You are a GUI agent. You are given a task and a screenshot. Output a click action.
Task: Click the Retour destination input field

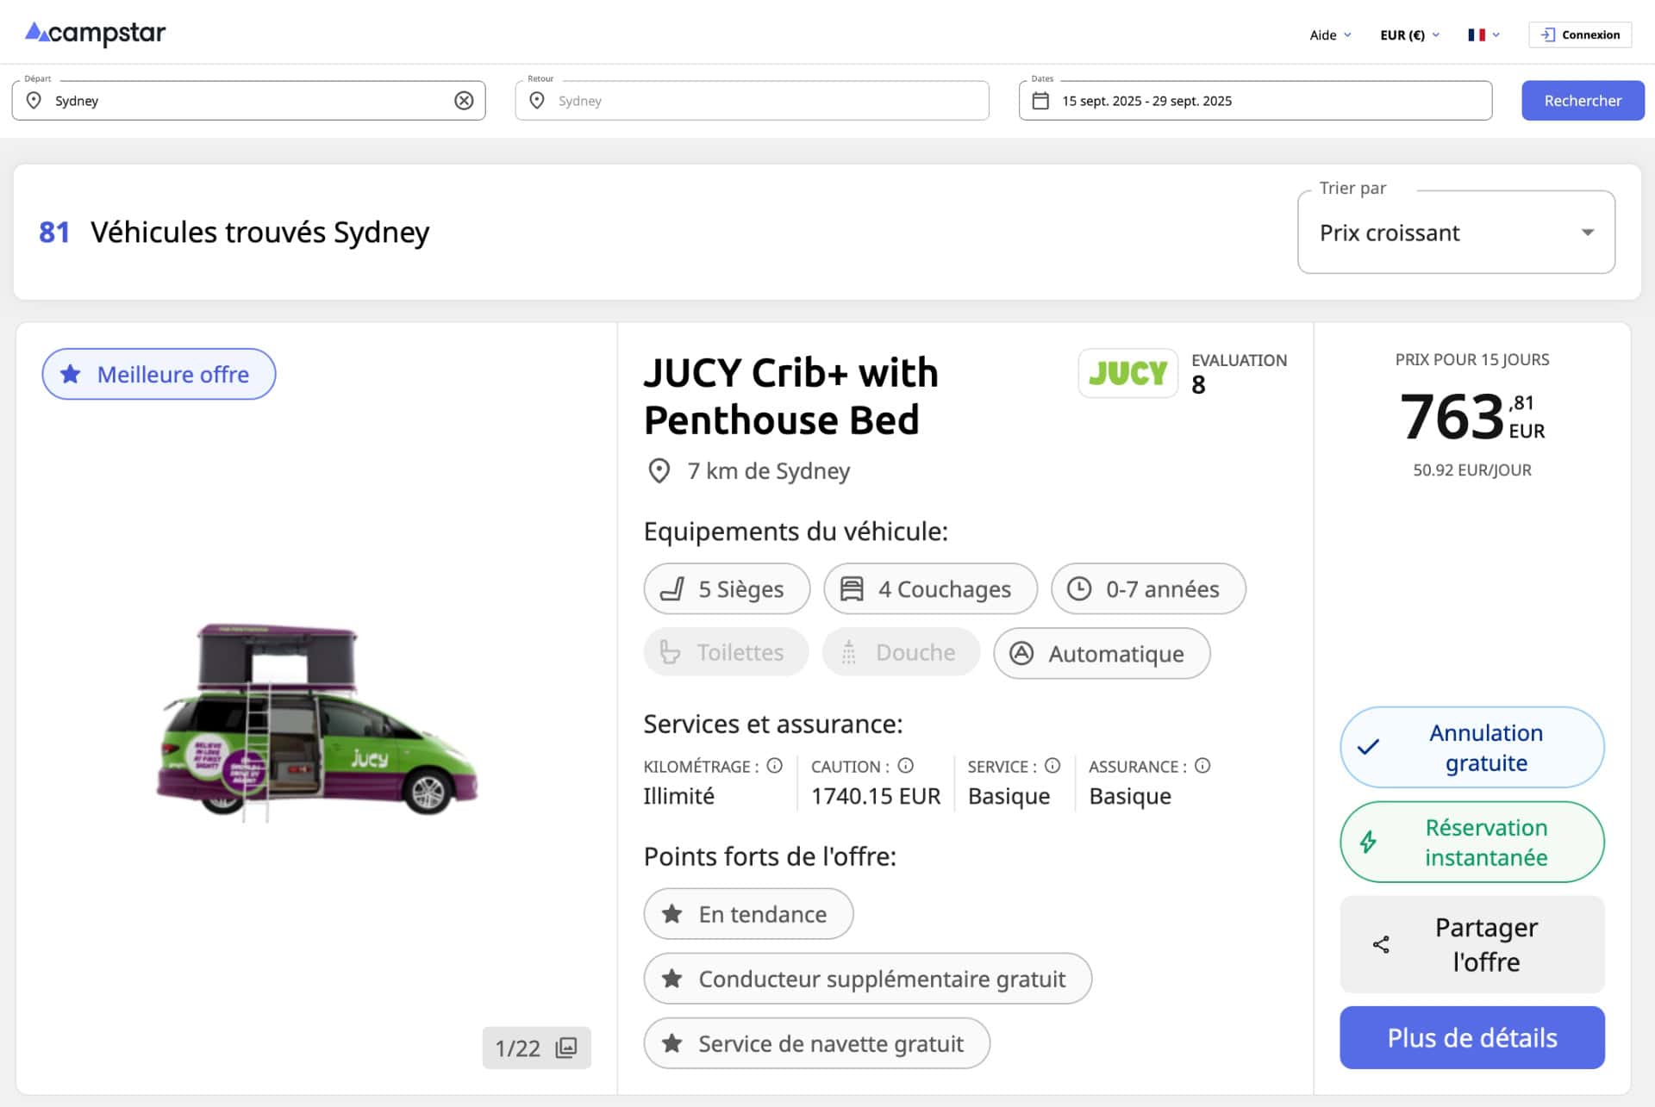752,100
